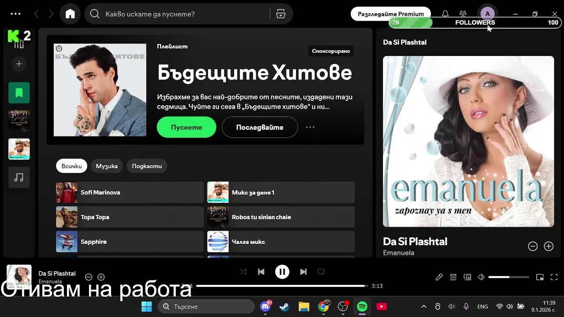Open the ENG language switcher
564x317 pixels.
coord(482,306)
